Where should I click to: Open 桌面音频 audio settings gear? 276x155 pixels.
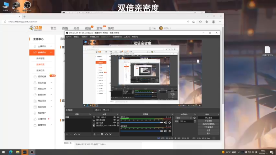[169, 131]
